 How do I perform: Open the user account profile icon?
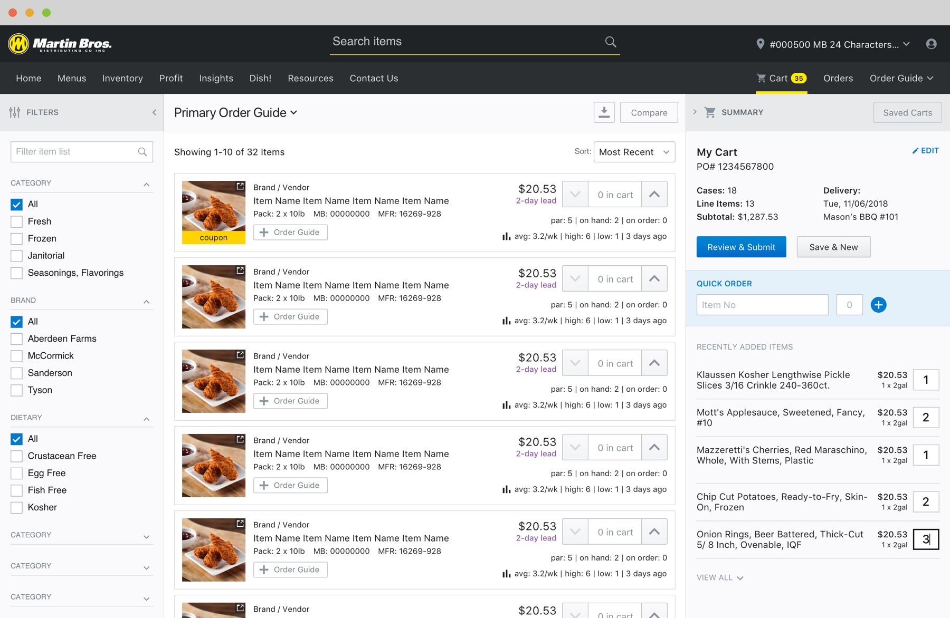click(931, 44)
